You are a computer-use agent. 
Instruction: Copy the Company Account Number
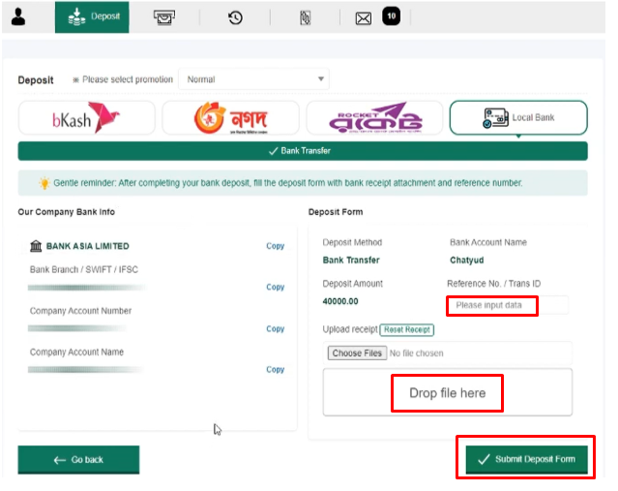[275, 328]
